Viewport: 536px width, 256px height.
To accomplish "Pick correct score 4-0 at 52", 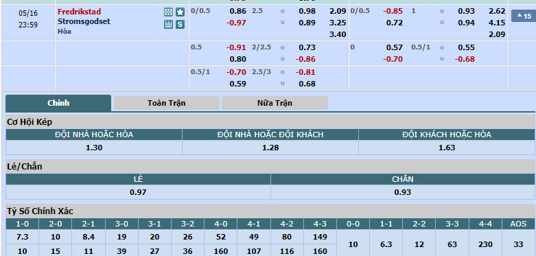I will click(220, 237).
